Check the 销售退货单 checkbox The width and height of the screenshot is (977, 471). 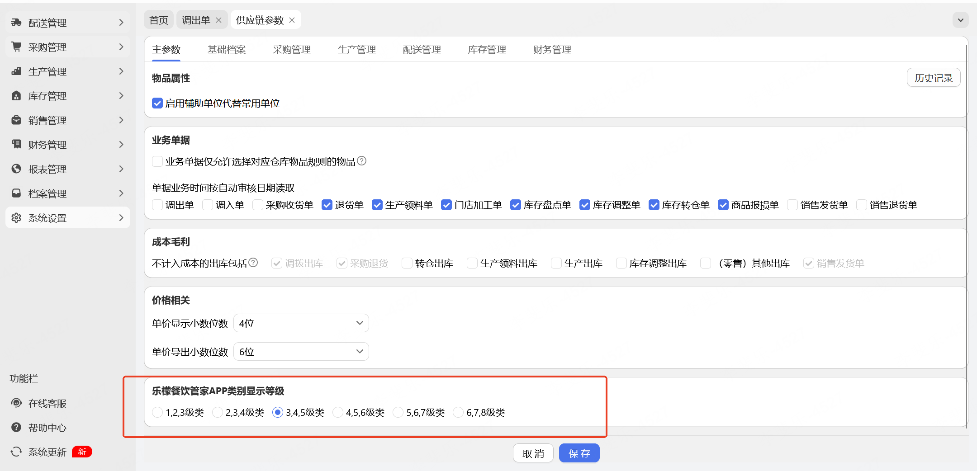[862, 205]
